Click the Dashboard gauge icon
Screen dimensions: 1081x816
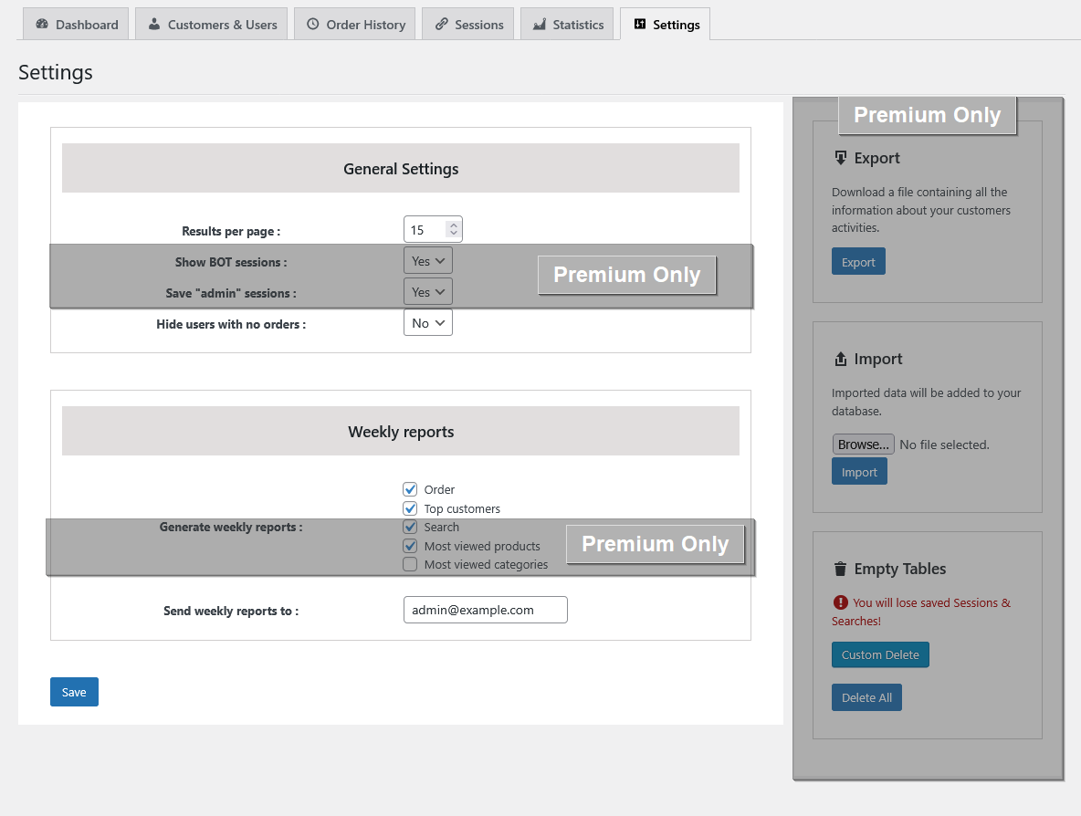(42, 25)
